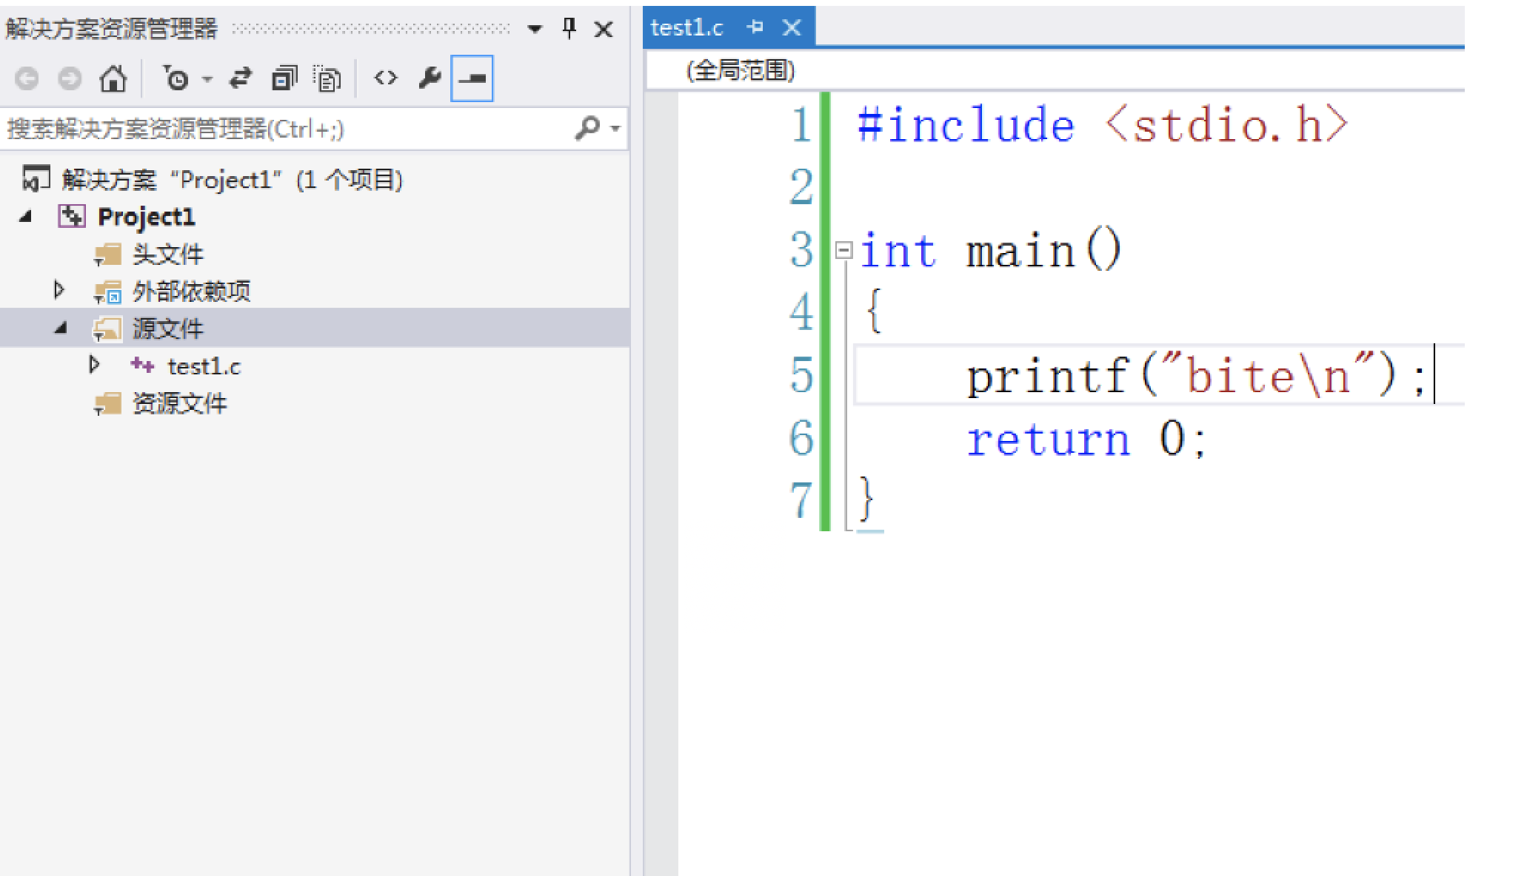1527x876 pixels.
Task: Open Solution Explorer window options dropdown arrow
Action: click(535, 30)
